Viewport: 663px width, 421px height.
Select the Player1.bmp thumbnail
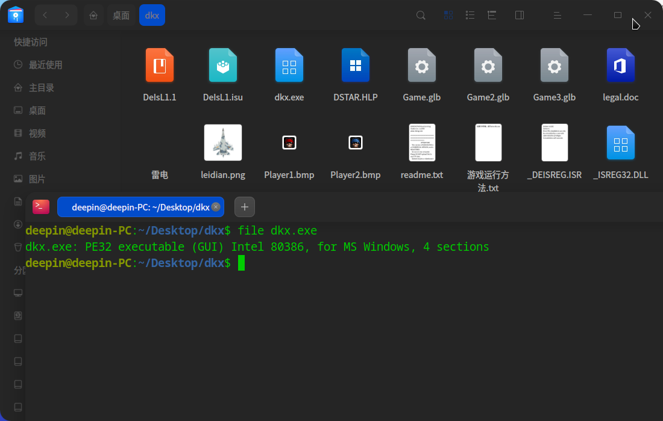289,143
